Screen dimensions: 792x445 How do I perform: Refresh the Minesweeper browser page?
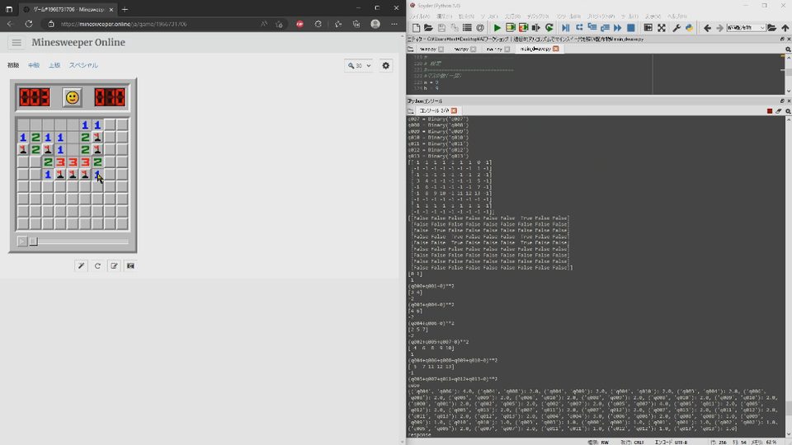28,24
